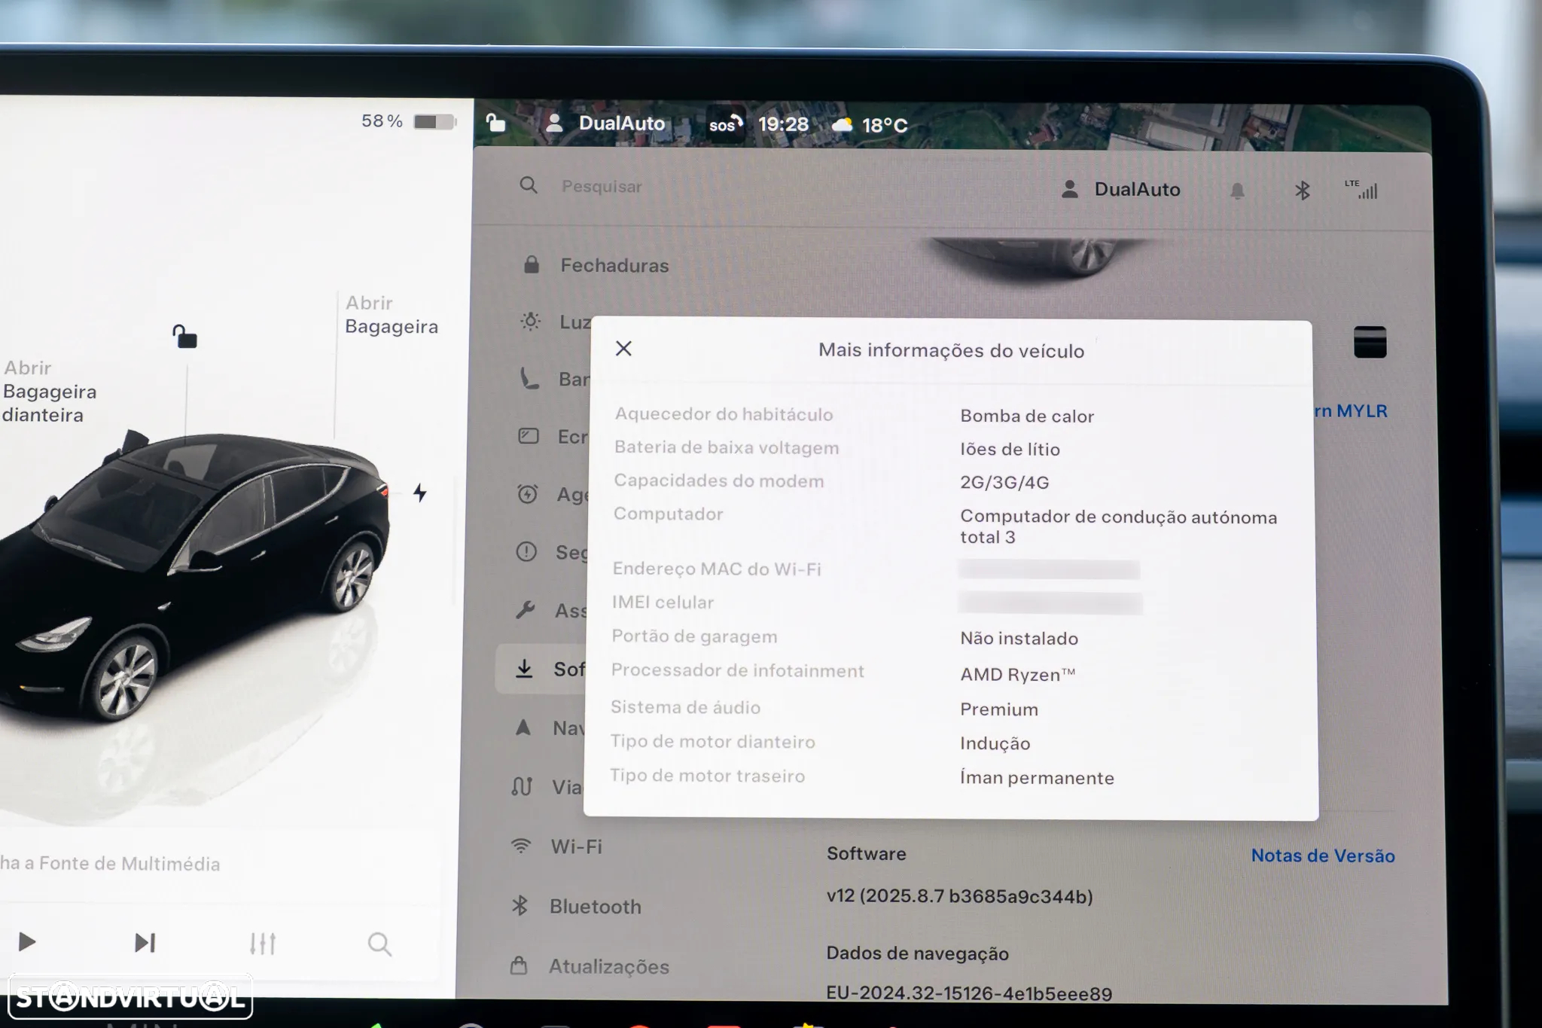This screenshot has height=1028, width=1542.
Task: Open the media search magnifier icon
Action: [x=379, y=944]
